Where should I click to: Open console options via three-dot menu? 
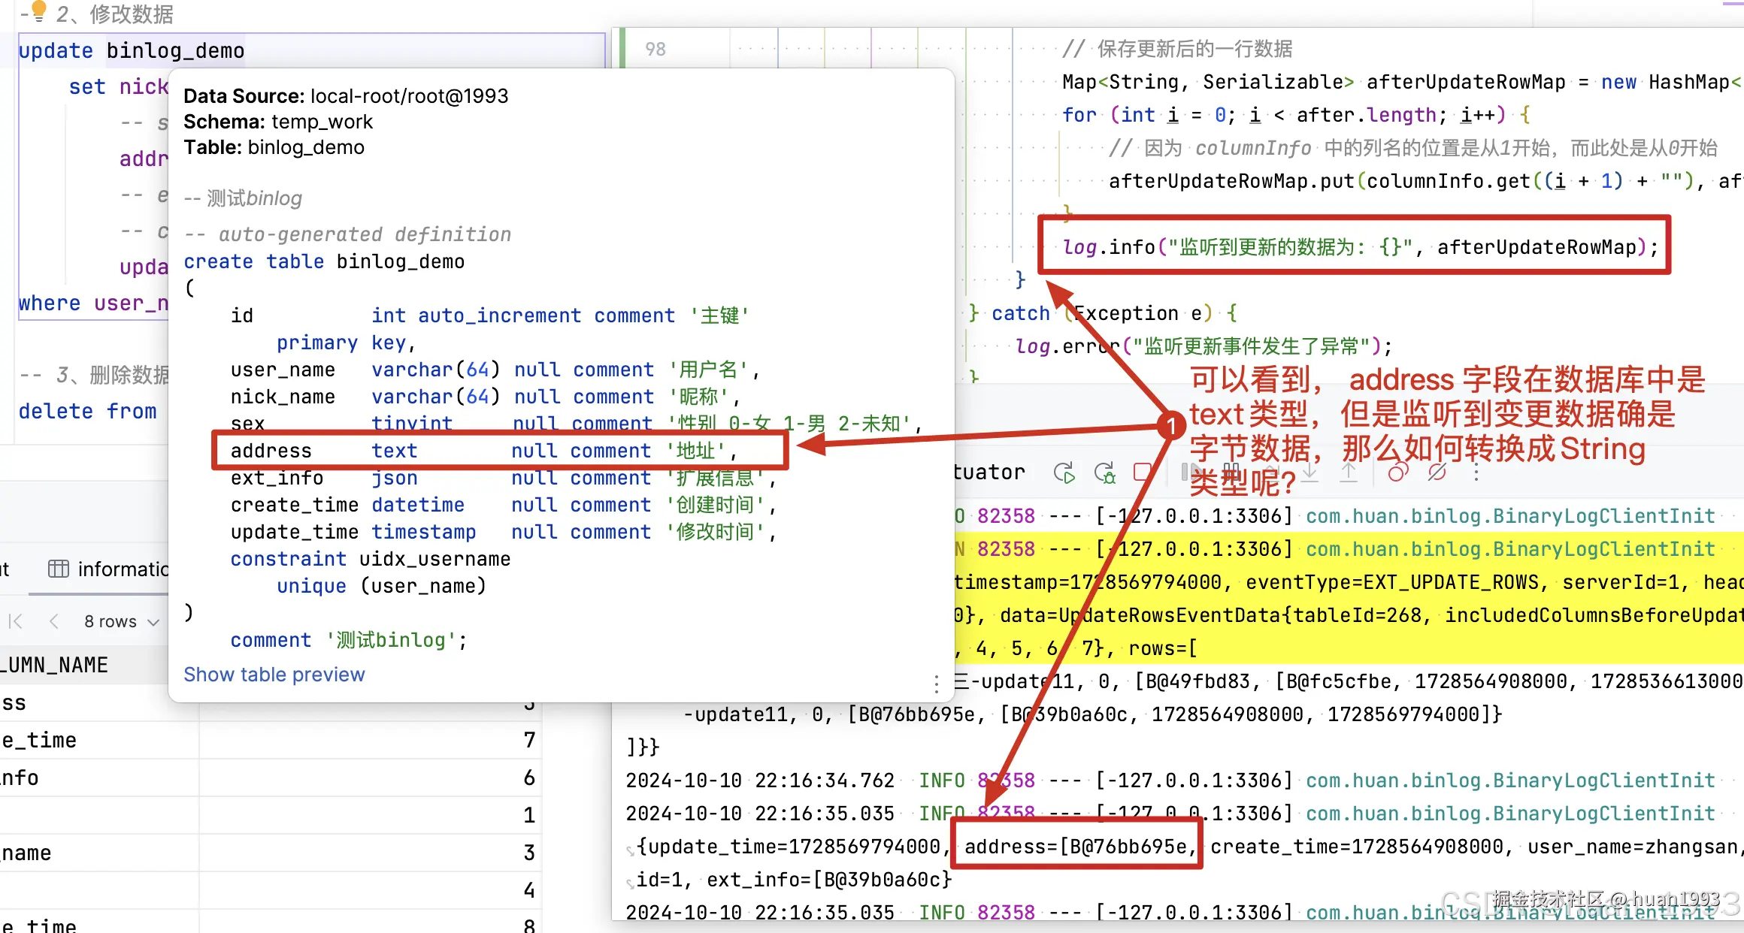[x=1476, y=472]
